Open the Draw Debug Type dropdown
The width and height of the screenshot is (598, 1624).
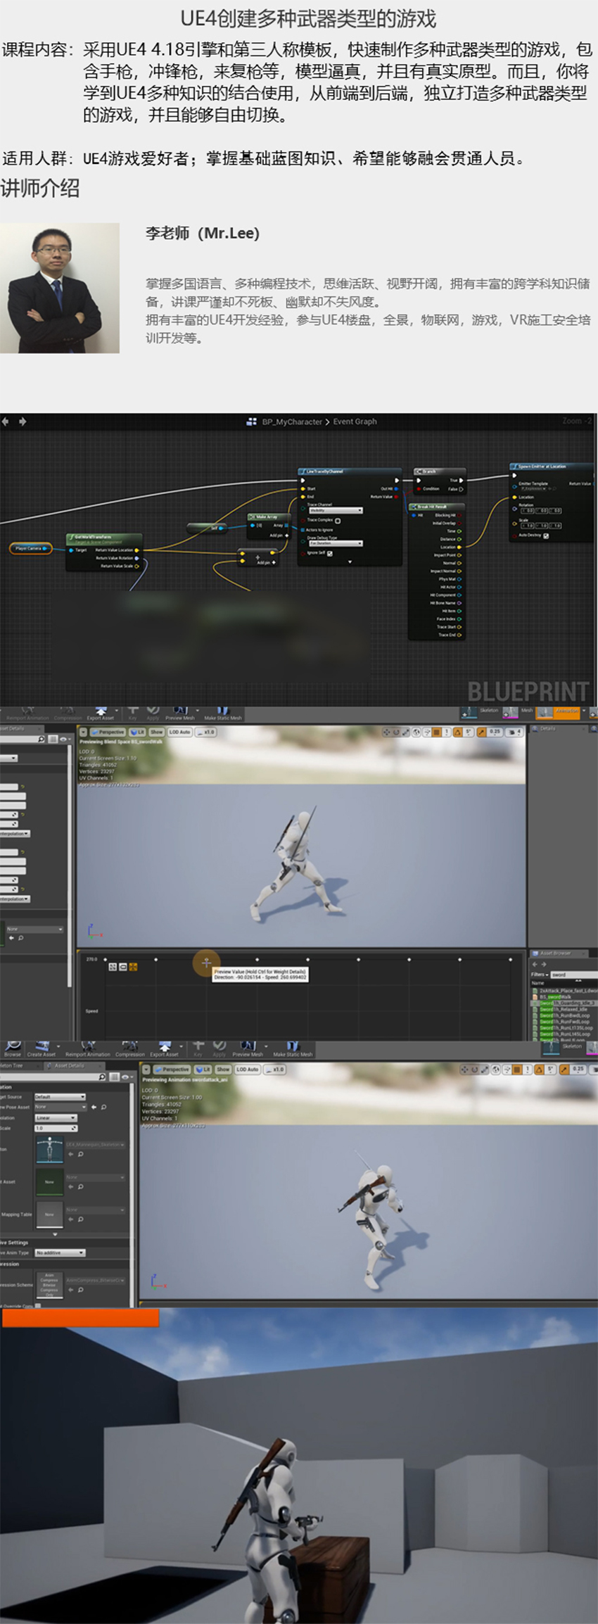[x=336, y=543]
